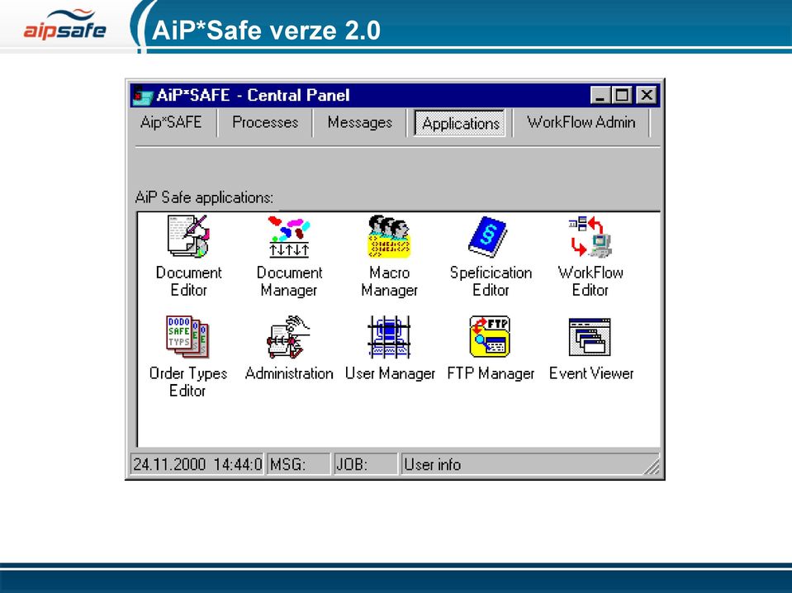Open the Macro Manager icon
The height and width of the screenshot is (593, 792).
[389, 236]
